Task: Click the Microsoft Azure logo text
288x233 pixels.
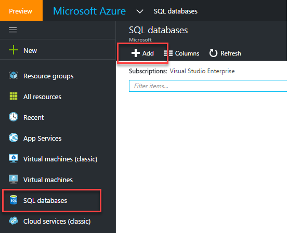Action: point(89,11)
